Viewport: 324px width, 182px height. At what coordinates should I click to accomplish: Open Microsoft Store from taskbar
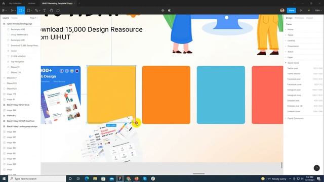[x=103, y=178]
